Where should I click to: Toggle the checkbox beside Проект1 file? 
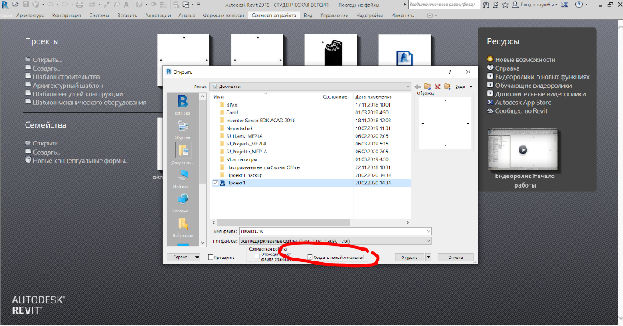click(216, 183)
